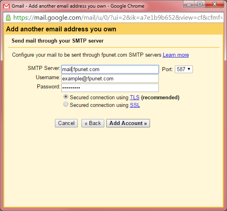Focus the Password input field
227x211 pixels.
(x=110, y=88)
